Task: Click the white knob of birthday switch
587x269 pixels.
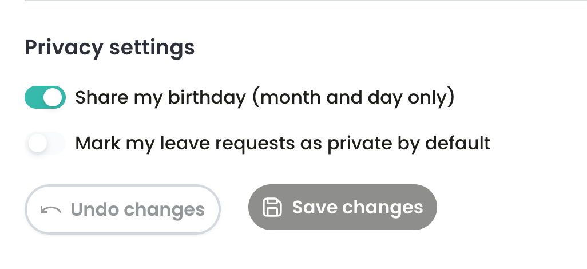Action: pyautogui.click(x=53, y=97)
